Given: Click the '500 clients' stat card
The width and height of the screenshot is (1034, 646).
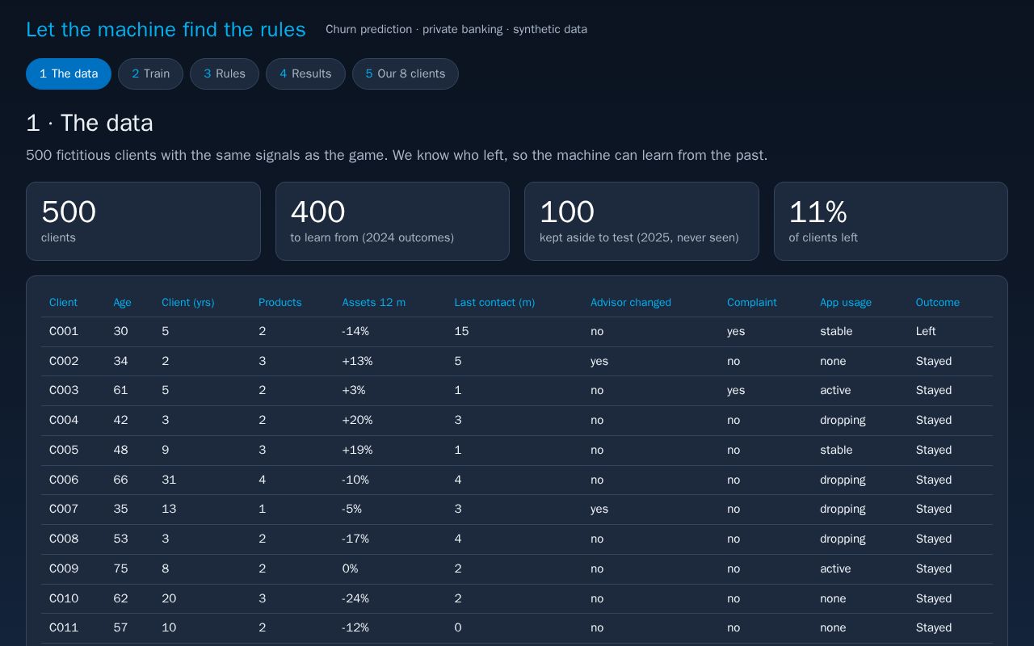Looking at the screenshot, I should coord(143,221).
